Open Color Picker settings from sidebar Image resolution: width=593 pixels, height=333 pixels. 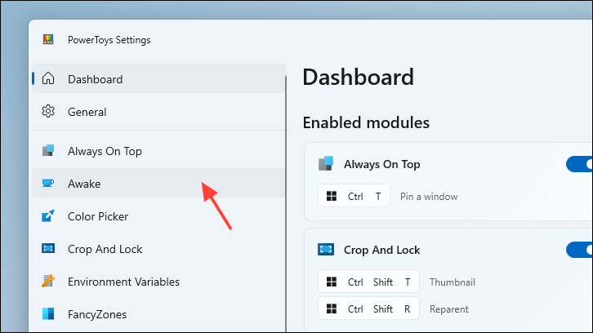pos(158,216)
